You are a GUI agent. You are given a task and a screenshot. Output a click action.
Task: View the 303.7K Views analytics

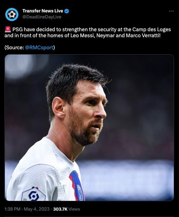[x=66, y=209]
